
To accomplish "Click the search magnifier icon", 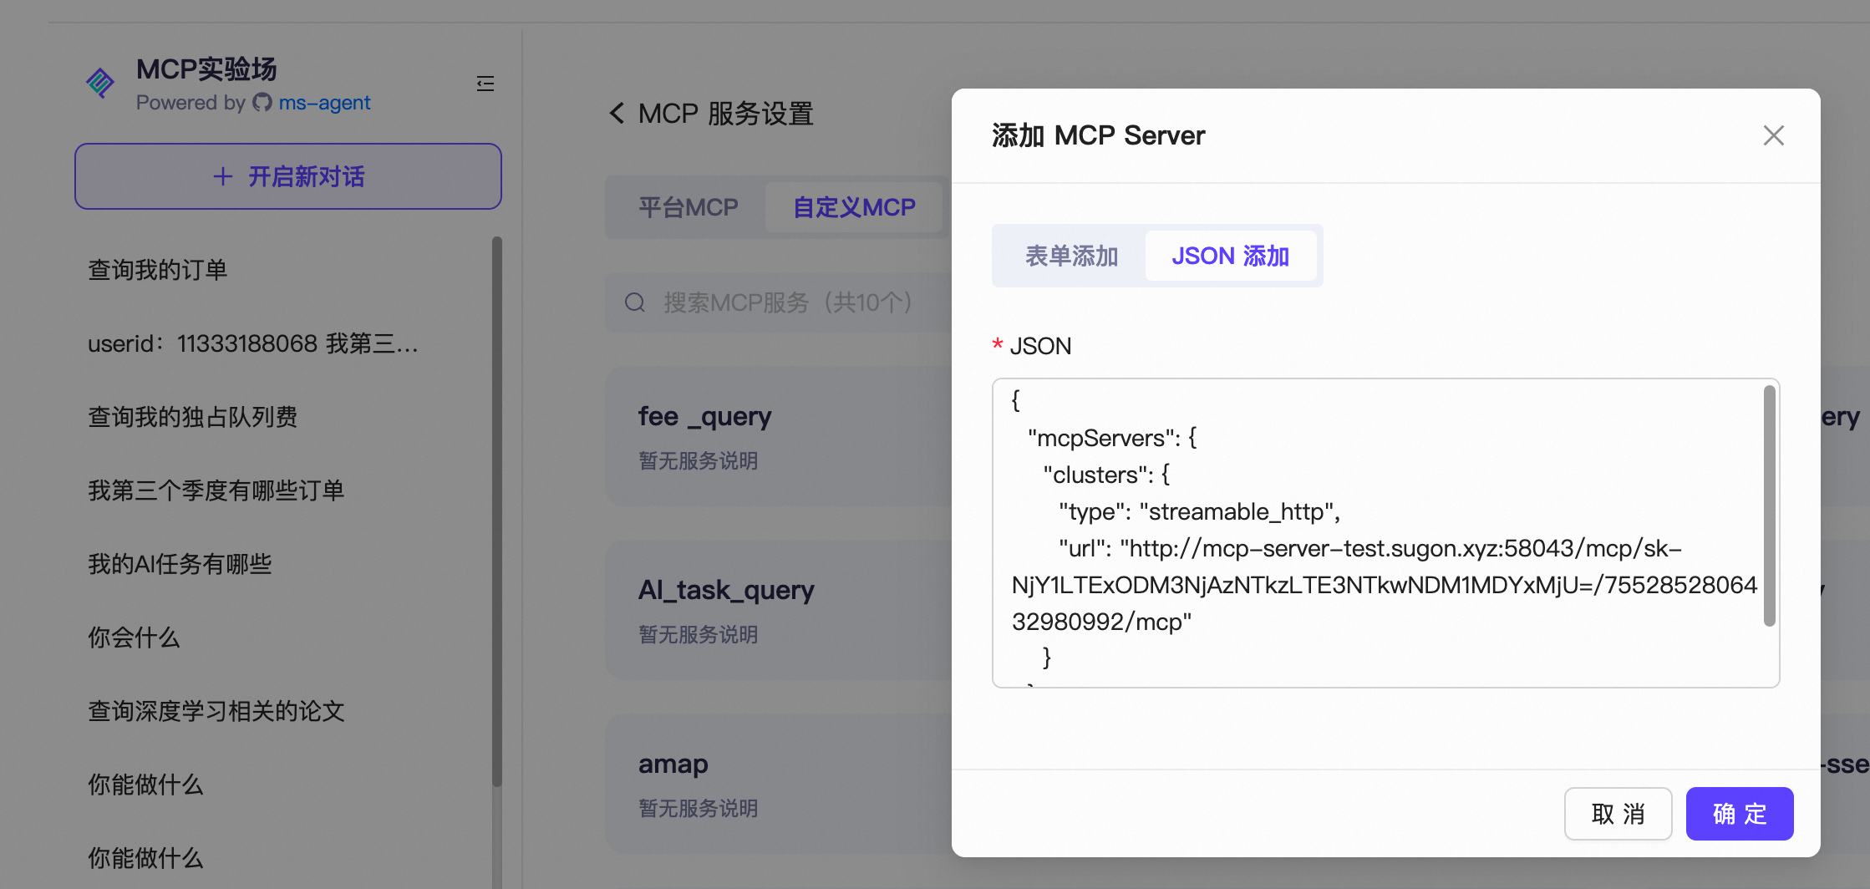I will [635, 302].
